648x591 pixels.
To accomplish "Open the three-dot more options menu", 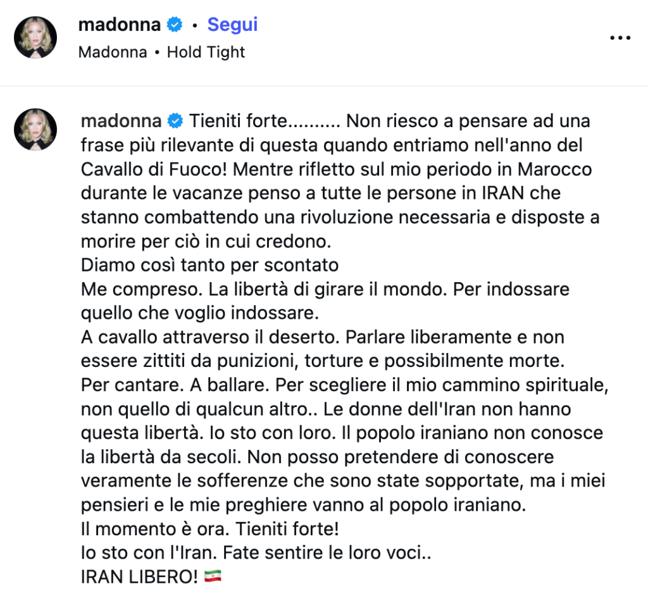I will tap(620, 38).
